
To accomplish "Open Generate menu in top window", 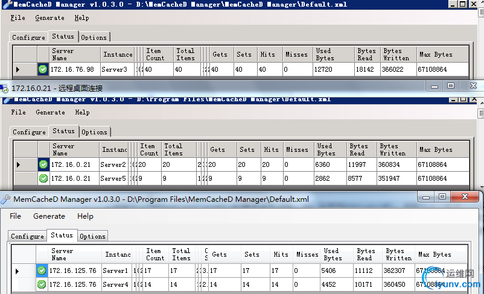I will (x=49, y=18).
